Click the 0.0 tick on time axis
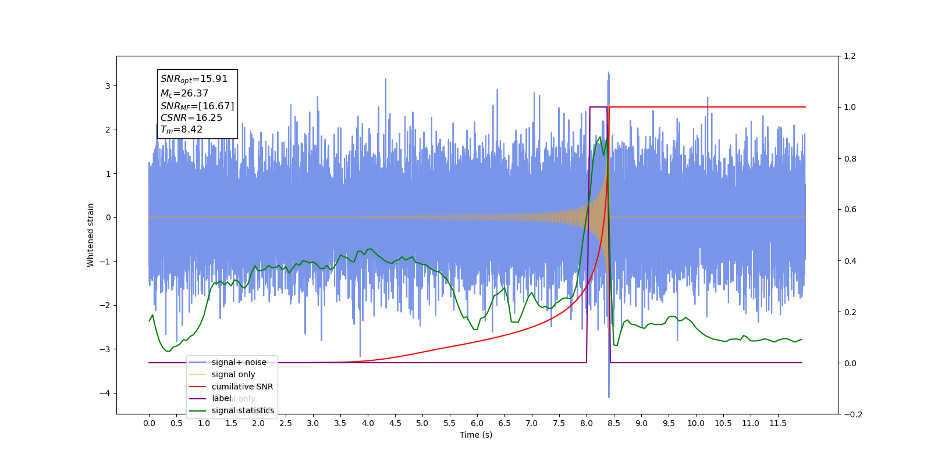This screenshot has width=931, height=465. click(x=149, y=423)
